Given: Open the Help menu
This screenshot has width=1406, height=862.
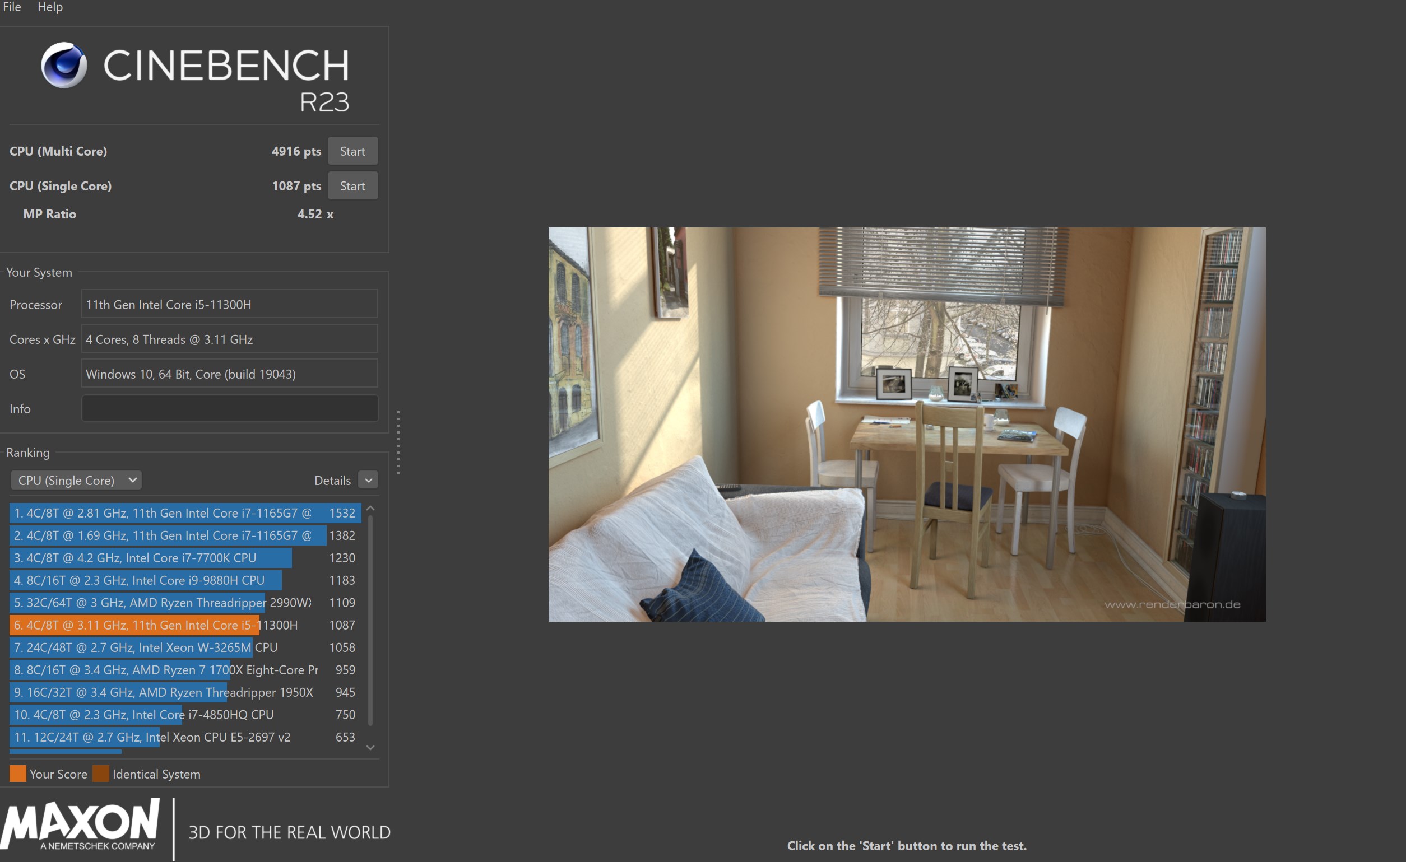Looking at the screenshot, I should click(x=50, y=7).
